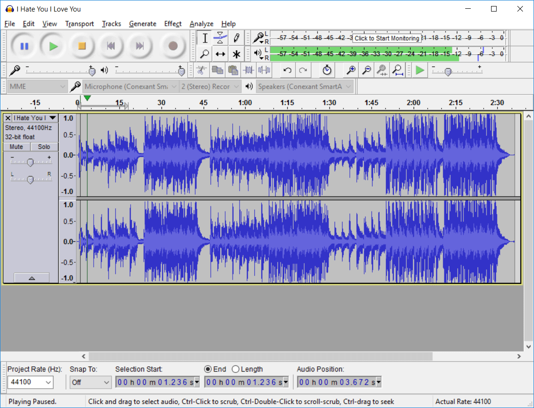Click the Undo arrow icon
The image size is (534, 408).
(288, 71)
